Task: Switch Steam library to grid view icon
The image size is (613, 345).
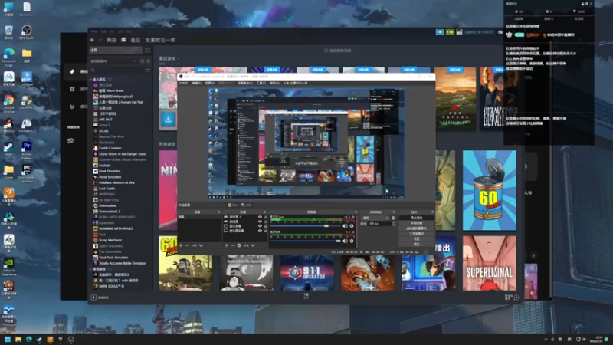Action: 147,50
